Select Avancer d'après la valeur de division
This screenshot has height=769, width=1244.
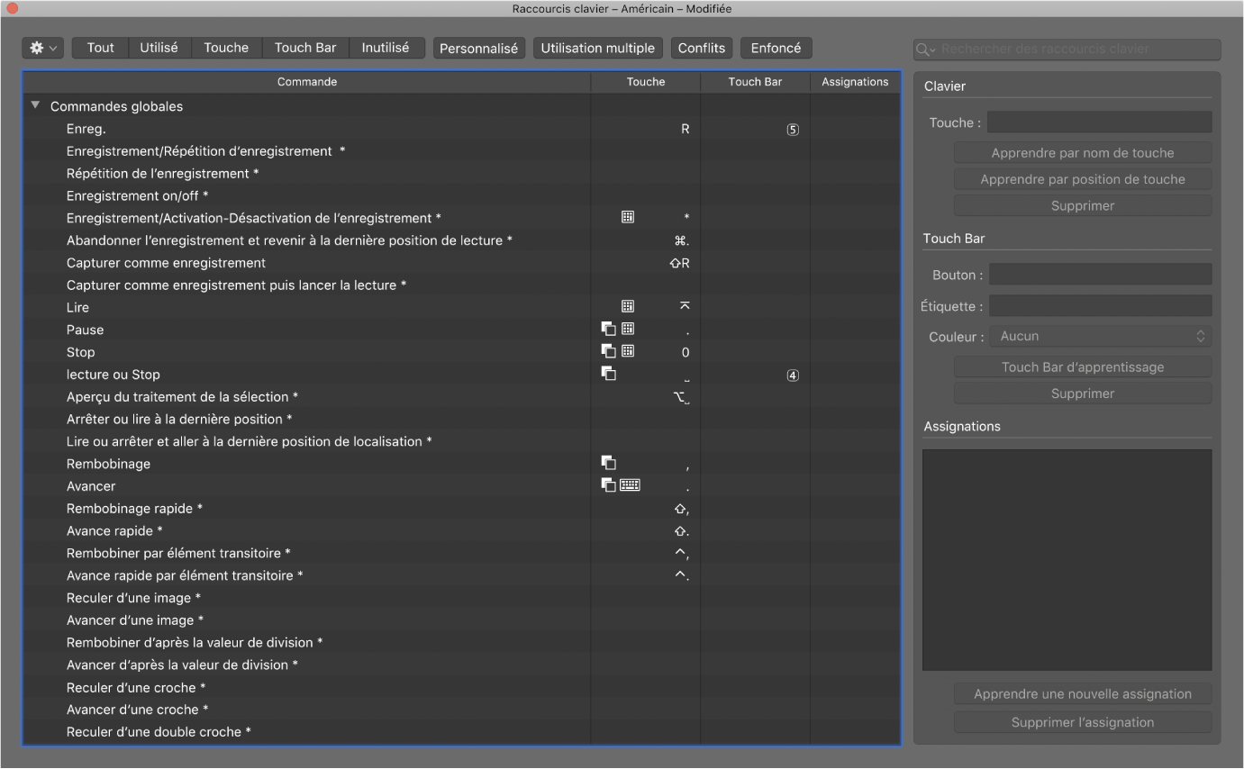point(461,665)
